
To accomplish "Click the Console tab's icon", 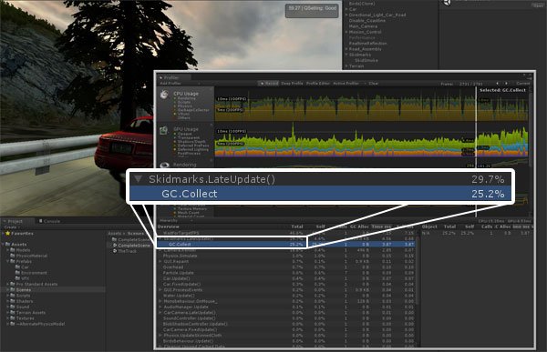I will 40,221.
